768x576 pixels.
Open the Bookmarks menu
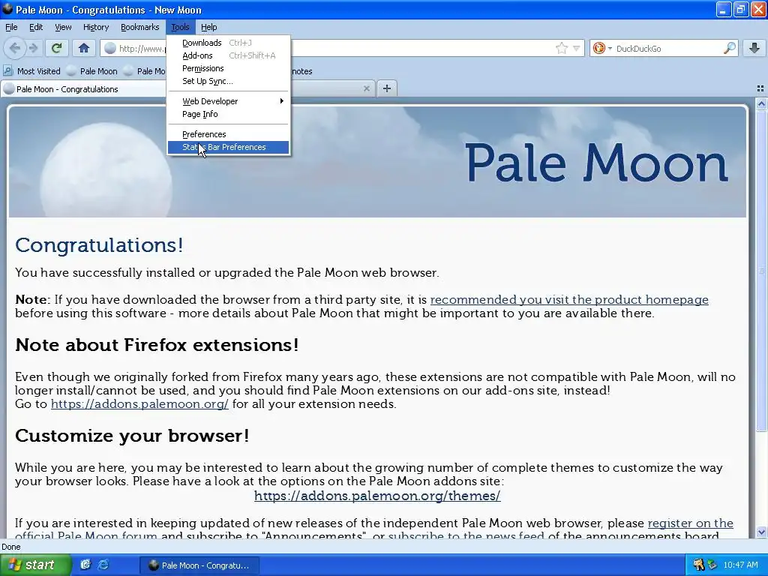point(139,27)
